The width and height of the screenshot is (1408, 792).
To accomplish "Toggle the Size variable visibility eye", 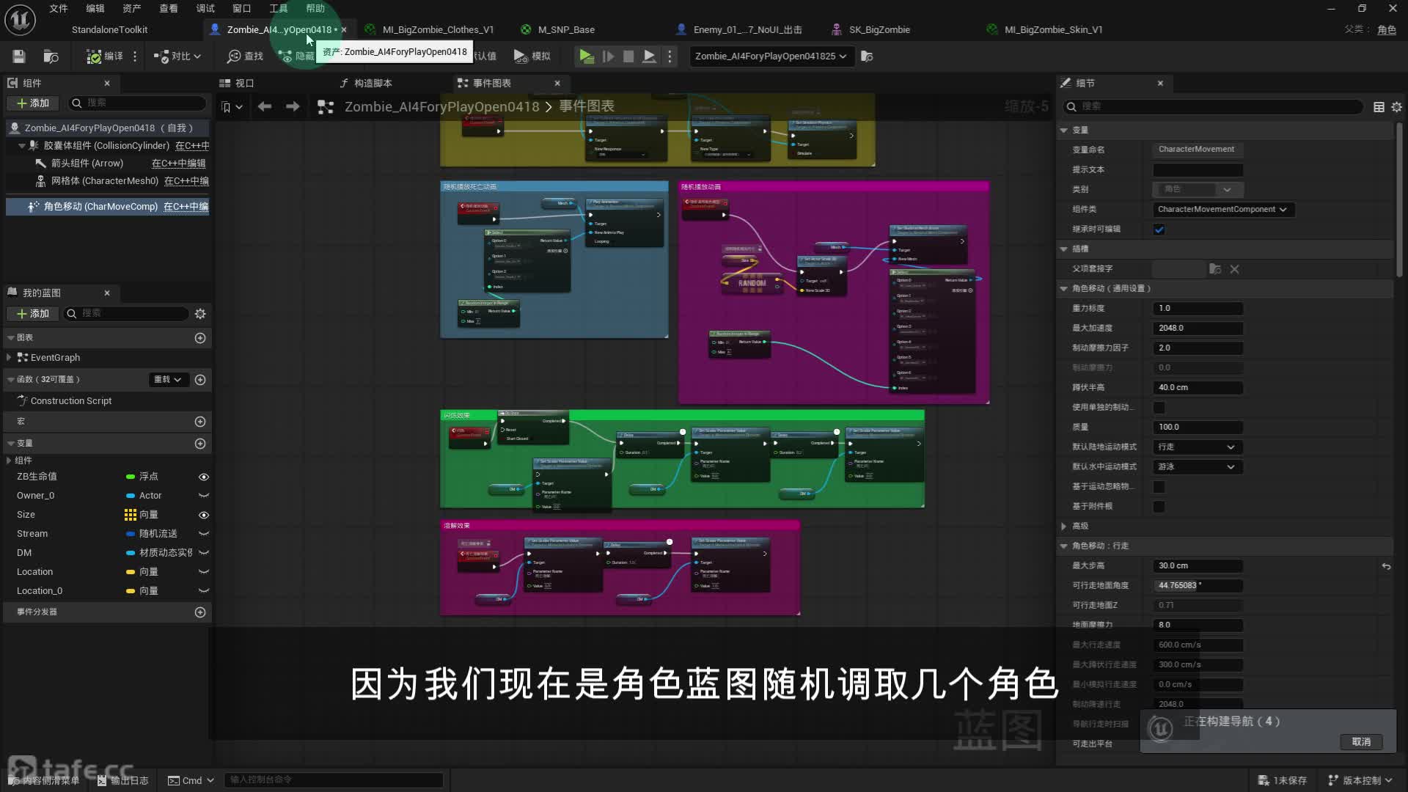I will pos(204,515).
